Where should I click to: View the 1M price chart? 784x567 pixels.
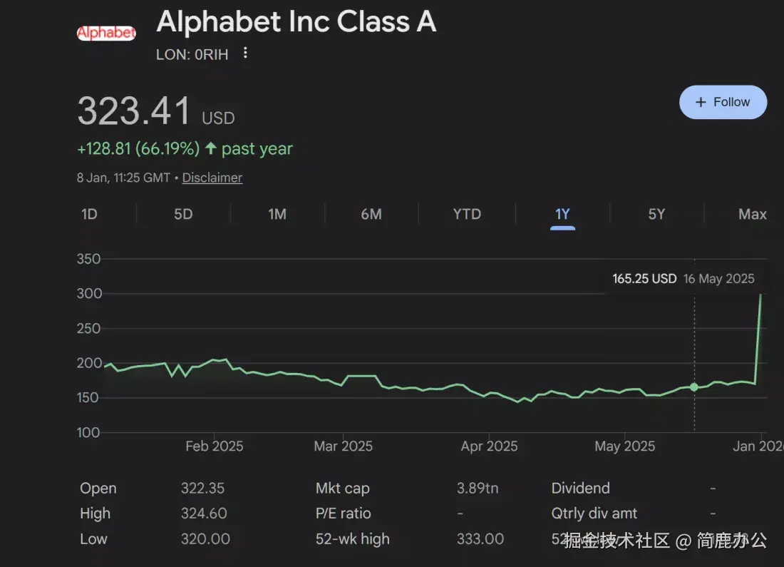(277, 214)
